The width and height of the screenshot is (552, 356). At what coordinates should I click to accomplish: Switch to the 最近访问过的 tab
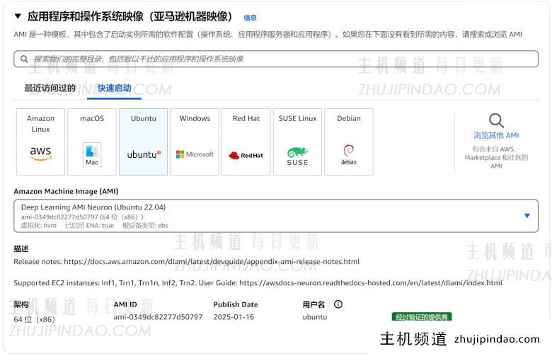(x=50, y=88)
